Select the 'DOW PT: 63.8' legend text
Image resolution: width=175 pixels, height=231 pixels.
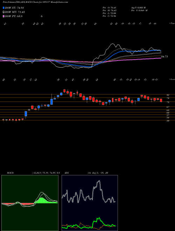click(x=14, y=16)
